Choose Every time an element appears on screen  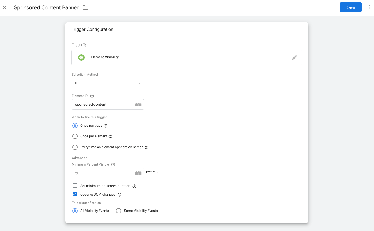pos(75,147)
